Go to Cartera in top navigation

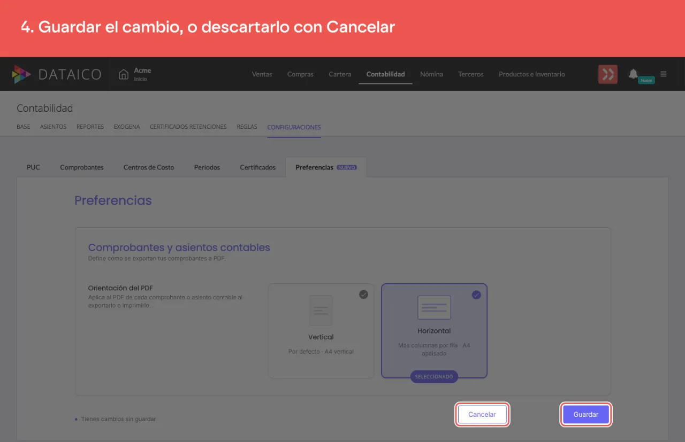click(x=340, y=74)
